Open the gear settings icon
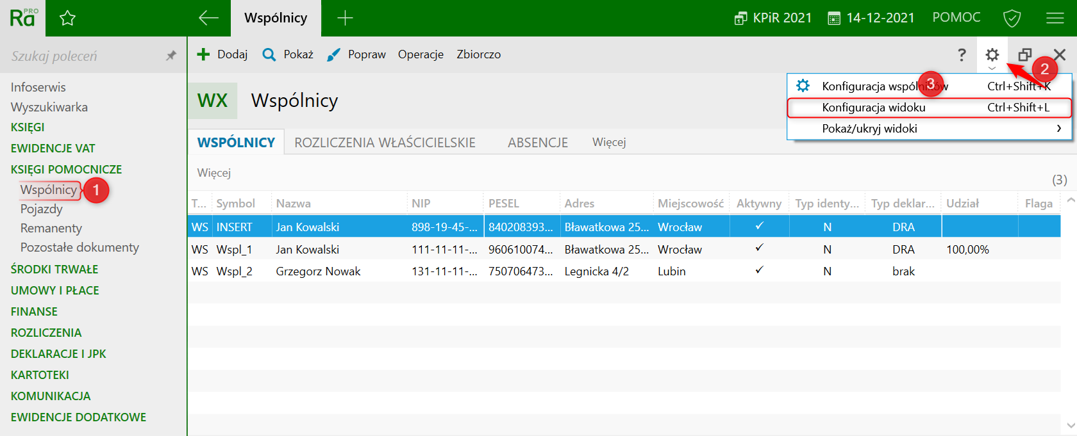The image size is (1077, 436). 992,55
